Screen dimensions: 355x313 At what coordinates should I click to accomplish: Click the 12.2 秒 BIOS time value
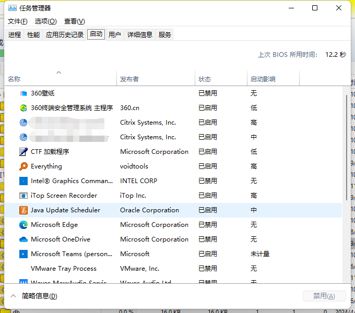(x=336, y=54)
